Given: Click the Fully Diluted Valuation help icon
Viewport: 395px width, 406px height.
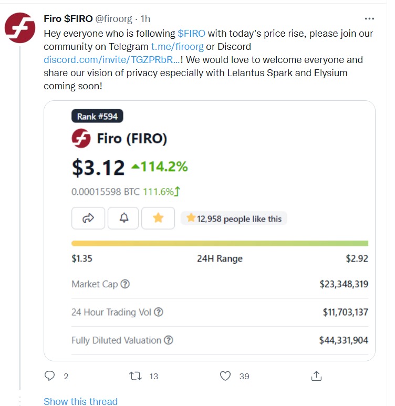Looking at the screenshot, I should click(x=169, y=340).
